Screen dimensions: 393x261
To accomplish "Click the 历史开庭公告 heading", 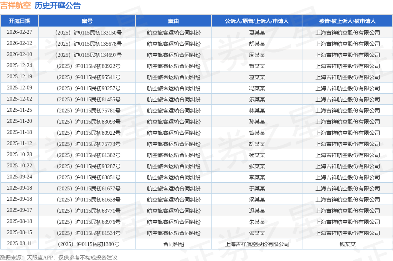I will [x=58, y=6].
